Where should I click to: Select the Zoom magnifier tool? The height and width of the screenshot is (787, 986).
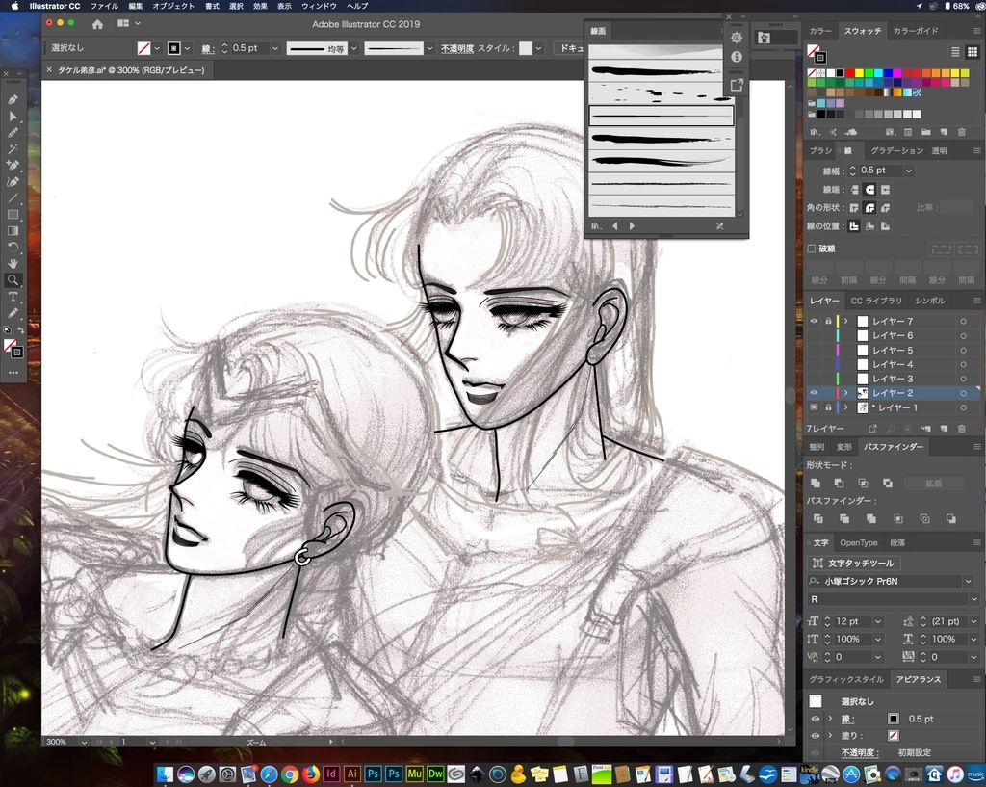coord(13,280)
